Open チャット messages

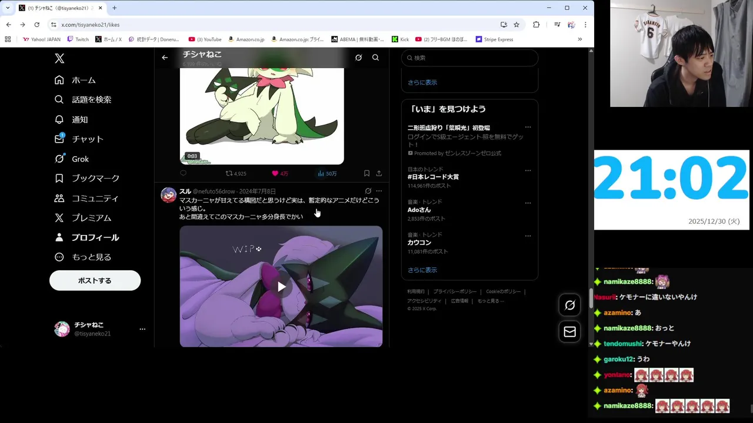pyautogui.click(x=79, y=139)
